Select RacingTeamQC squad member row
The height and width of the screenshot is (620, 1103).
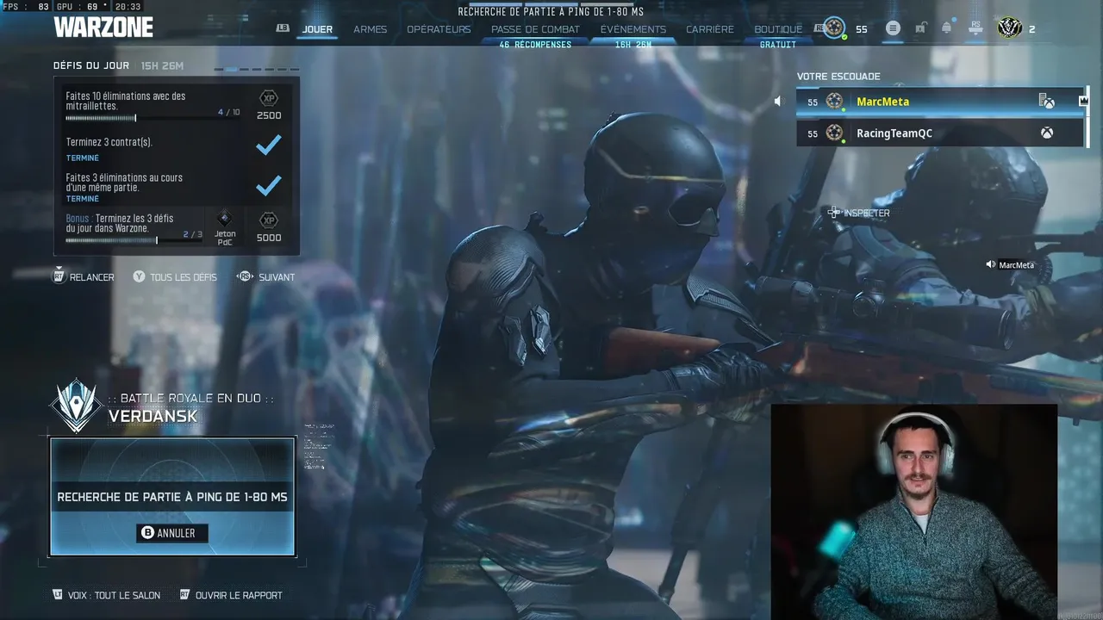[x=940, y=133]
